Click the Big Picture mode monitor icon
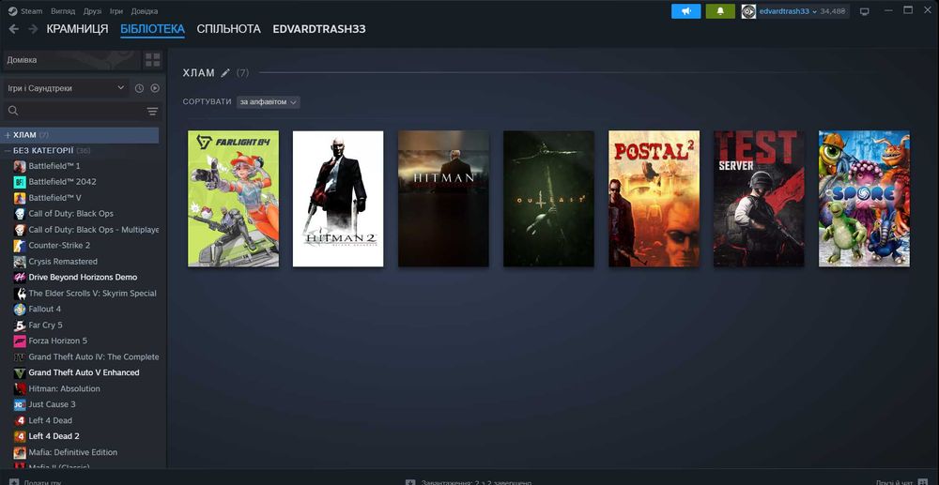 [864, 11]
